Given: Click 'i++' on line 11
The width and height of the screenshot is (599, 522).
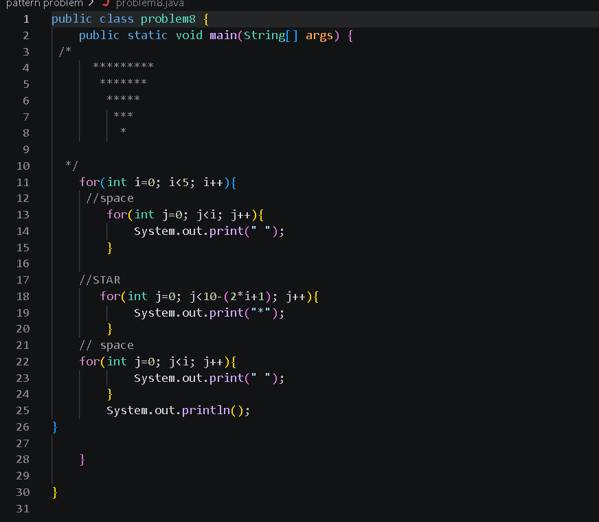Looking at the screenshot, I should click(213, 183).
